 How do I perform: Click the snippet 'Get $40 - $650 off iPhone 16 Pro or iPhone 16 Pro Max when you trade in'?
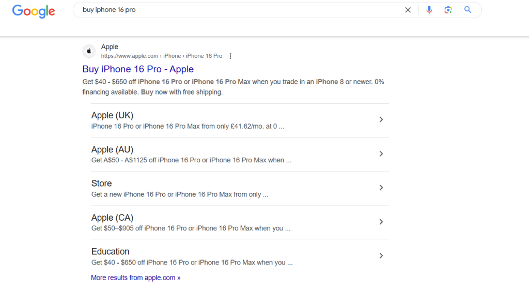198,82
